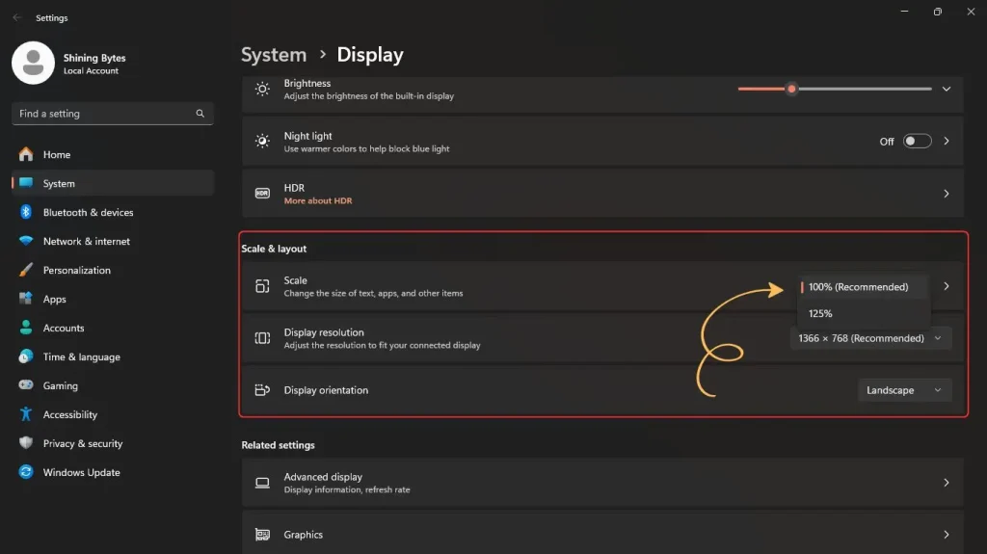Open the More about HDR link
987x554 pixels.
pyautogui.click(x=318, y=200)
